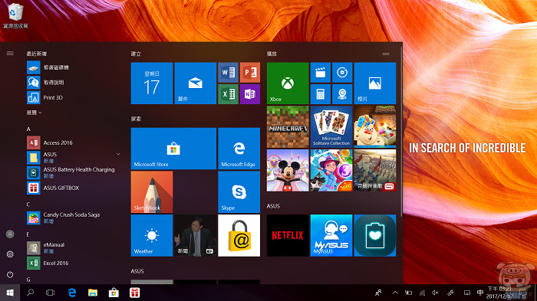Image resolution: width=537 pixels, height=301 pixels.
Task: Open the Netflix tile
Action: [288, 235]
